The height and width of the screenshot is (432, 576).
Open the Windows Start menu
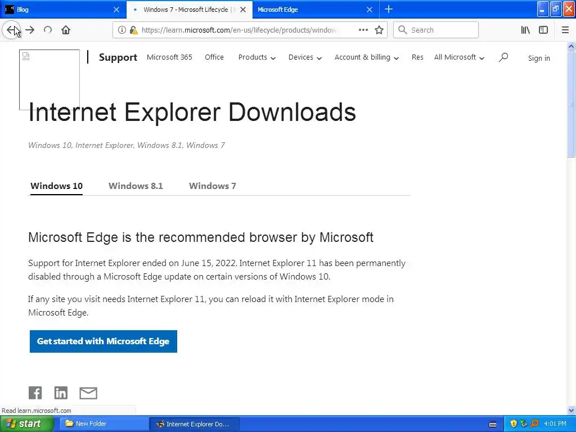coord(27,424)
